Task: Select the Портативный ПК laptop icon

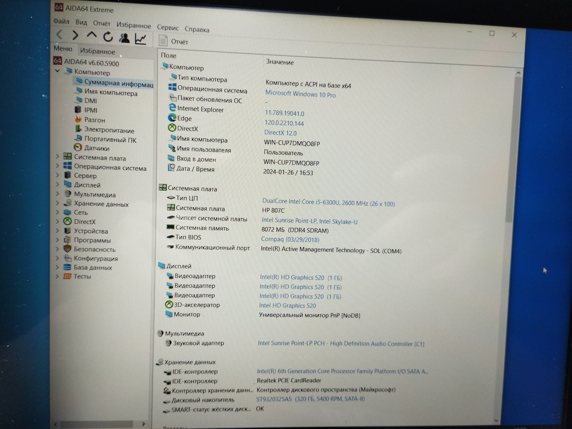Action: [78, 138]
